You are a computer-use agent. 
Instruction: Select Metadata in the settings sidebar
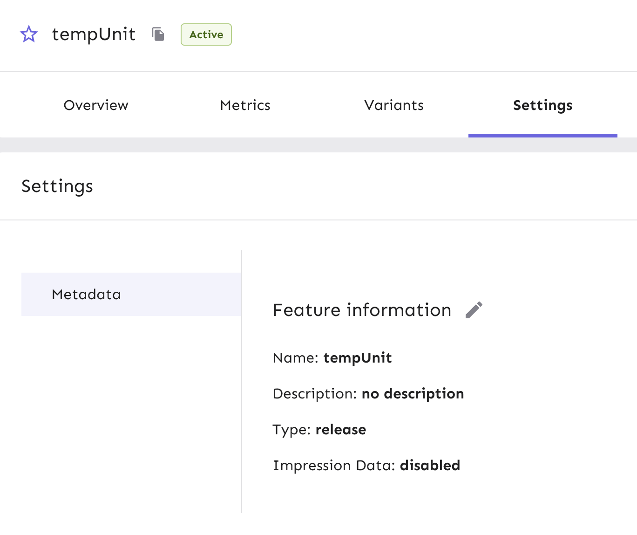(86, 294)
